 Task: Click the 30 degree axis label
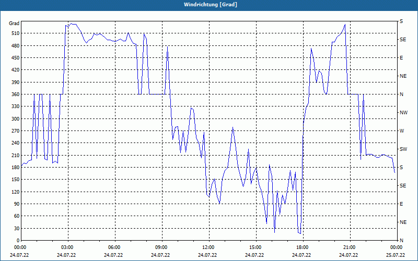coord(17,228)
